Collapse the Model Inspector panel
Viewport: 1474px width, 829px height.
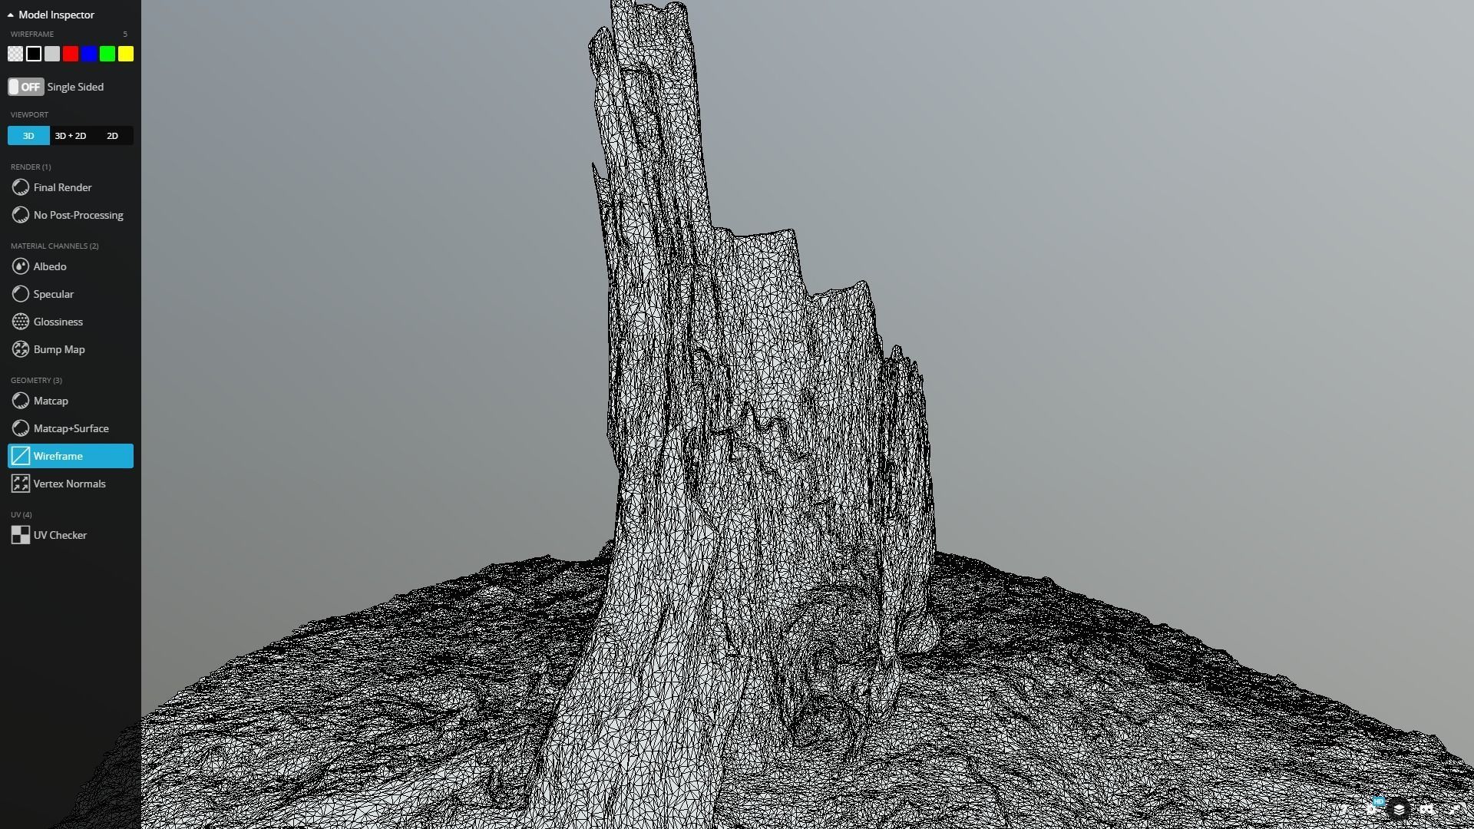point(52,15)
